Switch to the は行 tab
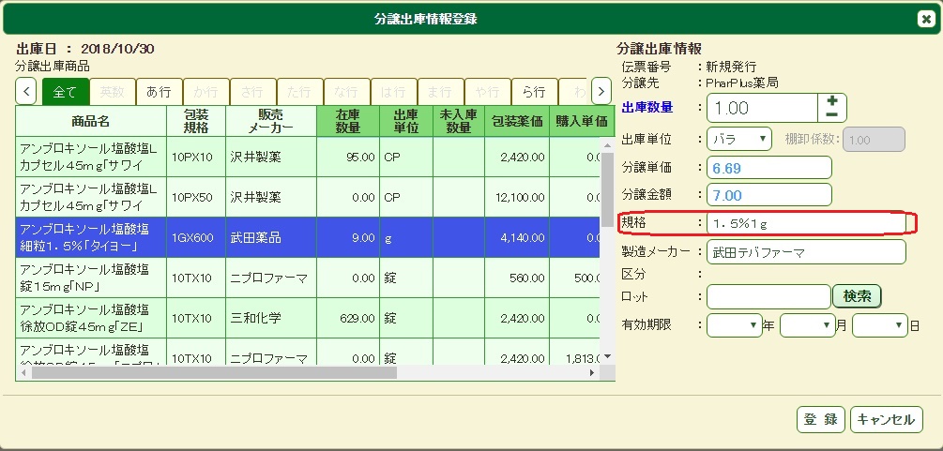The image size is (943, 451). [x=394, y=92]
